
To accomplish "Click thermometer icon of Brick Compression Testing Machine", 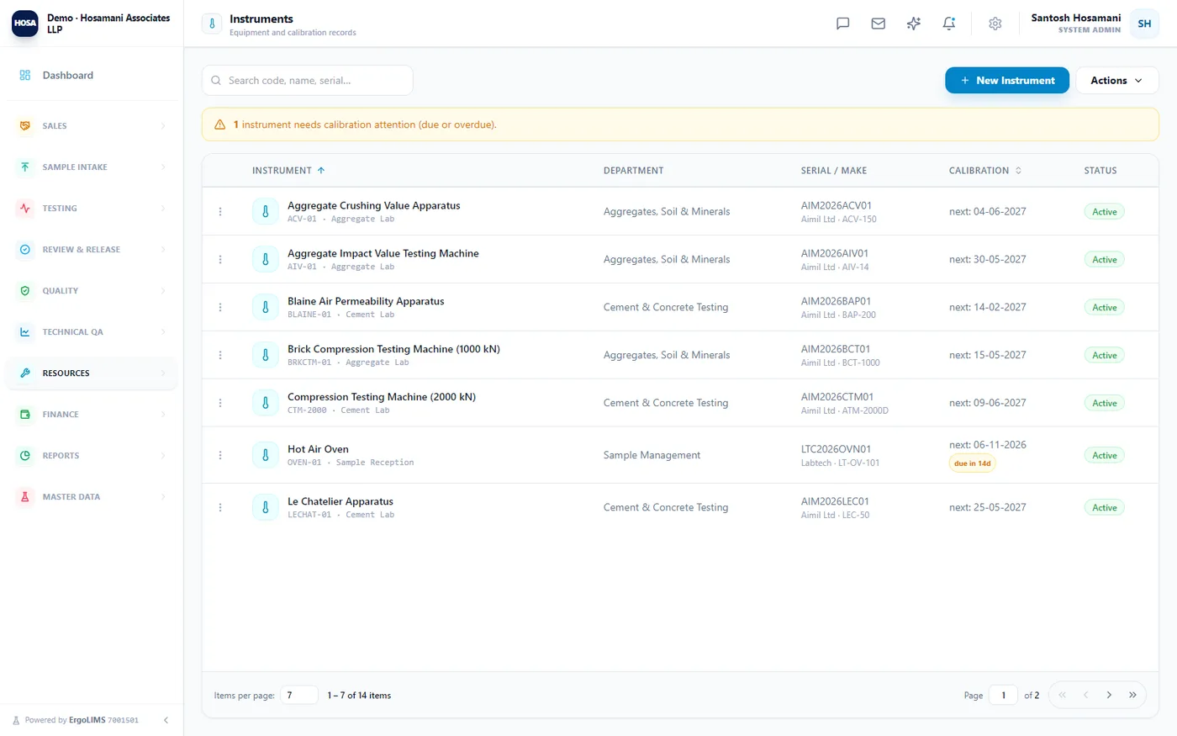I will click(266, 355).
